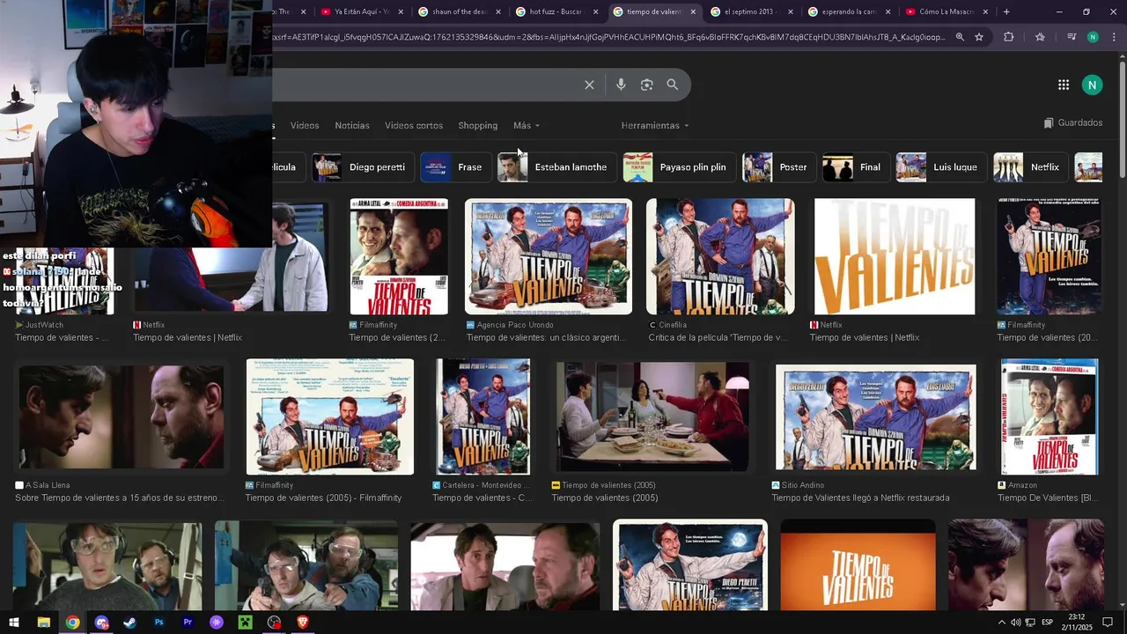Open search by image camera icon
Screen dimensions: 1127x634
(646, 85)
